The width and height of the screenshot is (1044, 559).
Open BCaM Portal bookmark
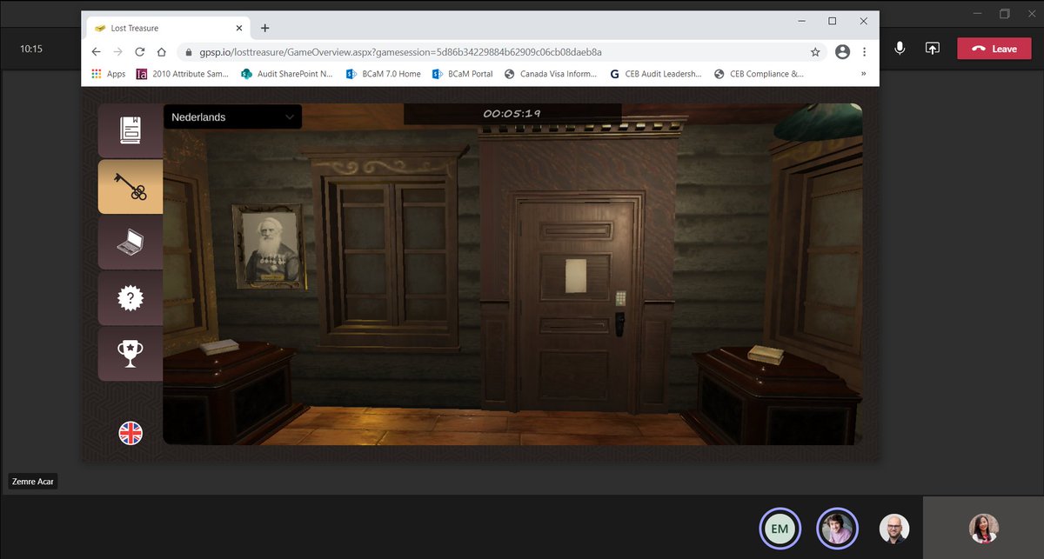tap(463, 74)
